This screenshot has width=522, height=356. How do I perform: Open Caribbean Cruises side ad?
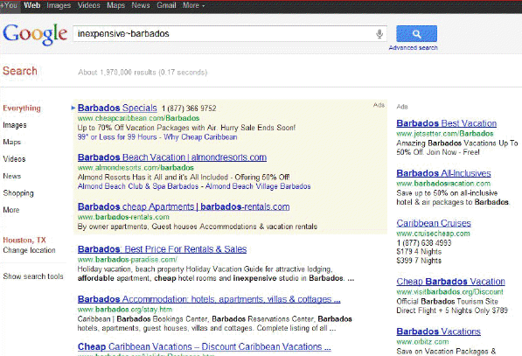click(x=434, y=223)
